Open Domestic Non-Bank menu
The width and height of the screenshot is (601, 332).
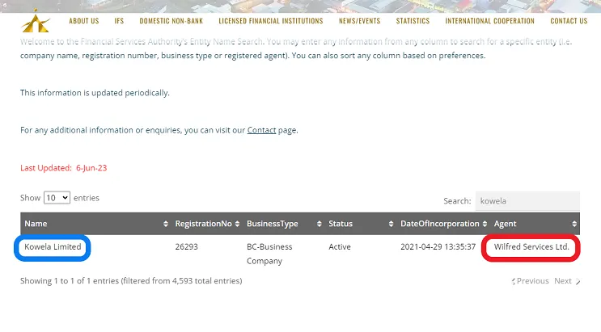pyautogui.click(x=171, y=21)
